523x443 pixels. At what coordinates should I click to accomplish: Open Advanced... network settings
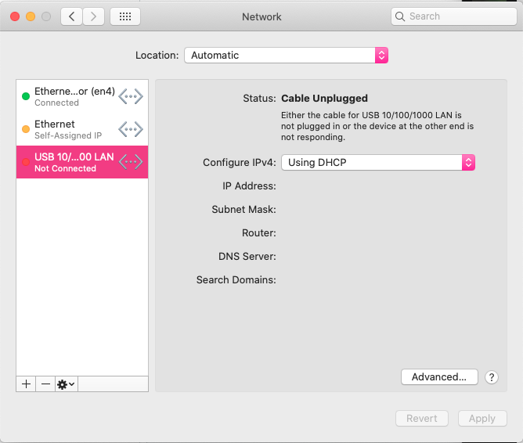[439, 377]
